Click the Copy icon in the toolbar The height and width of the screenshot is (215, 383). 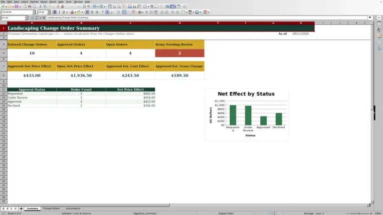[45, 6]
